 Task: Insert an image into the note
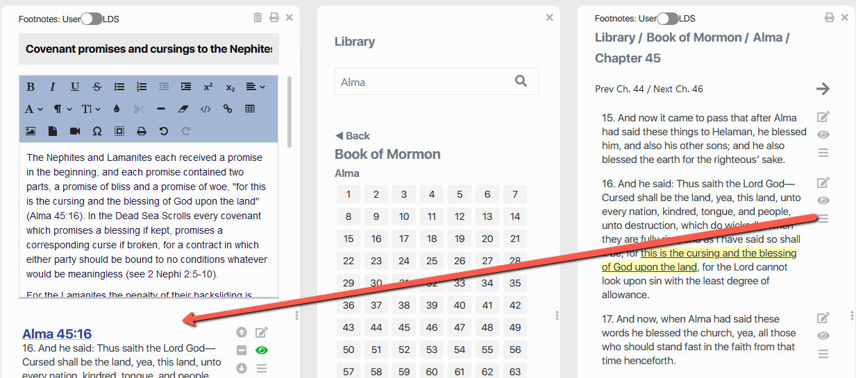click(x=31, y=131)
